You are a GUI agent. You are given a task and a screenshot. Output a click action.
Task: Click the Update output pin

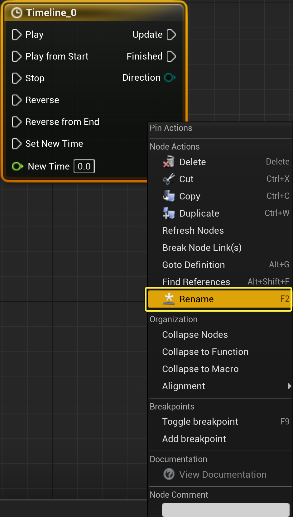click(x=171, y=35)
